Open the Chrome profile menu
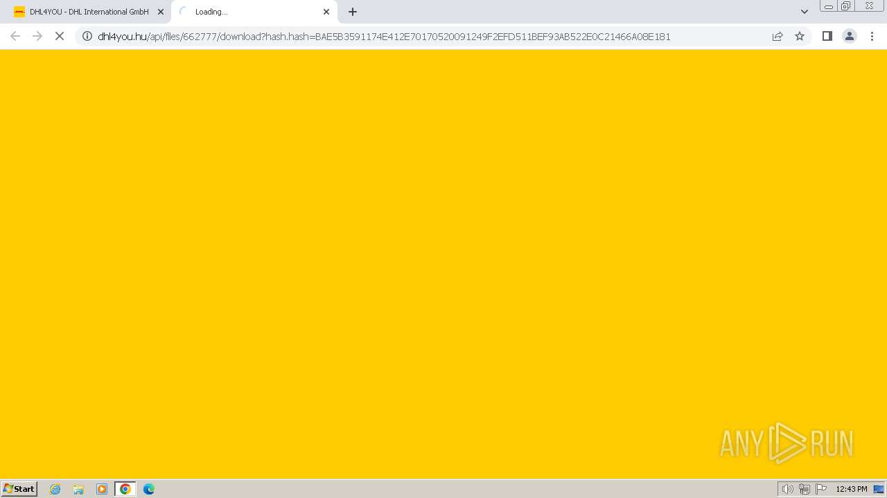887x498 pixels. [x=850, y=37]
